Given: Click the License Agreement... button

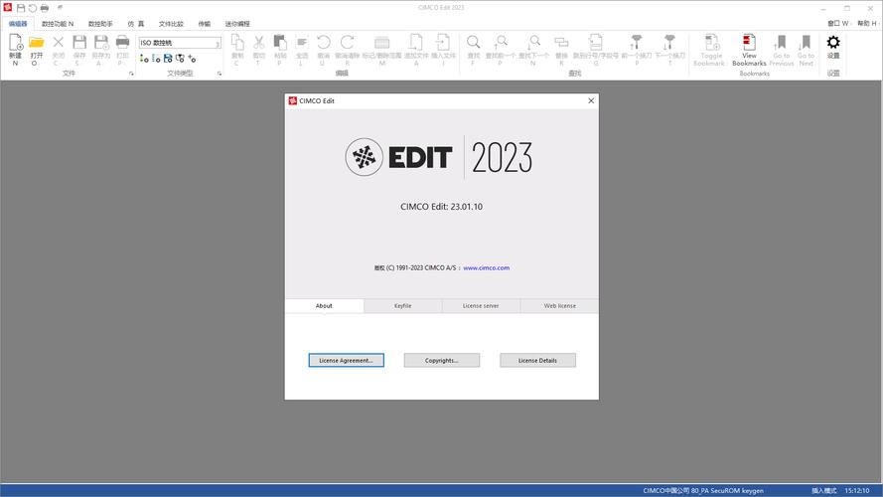Looking at the screenshot, I should pos(347,360).
